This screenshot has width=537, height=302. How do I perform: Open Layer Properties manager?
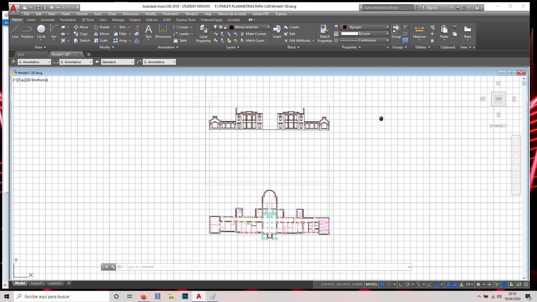(204, 33)
